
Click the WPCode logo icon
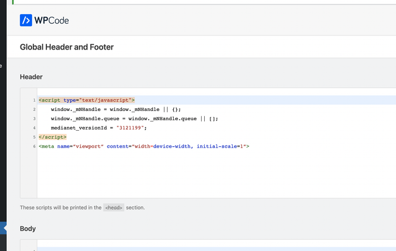click(26, 20)
